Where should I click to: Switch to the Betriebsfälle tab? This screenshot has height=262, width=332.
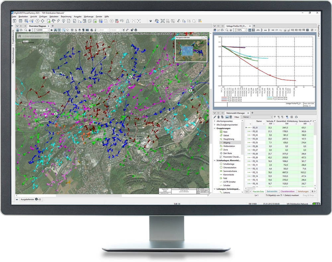272,192
